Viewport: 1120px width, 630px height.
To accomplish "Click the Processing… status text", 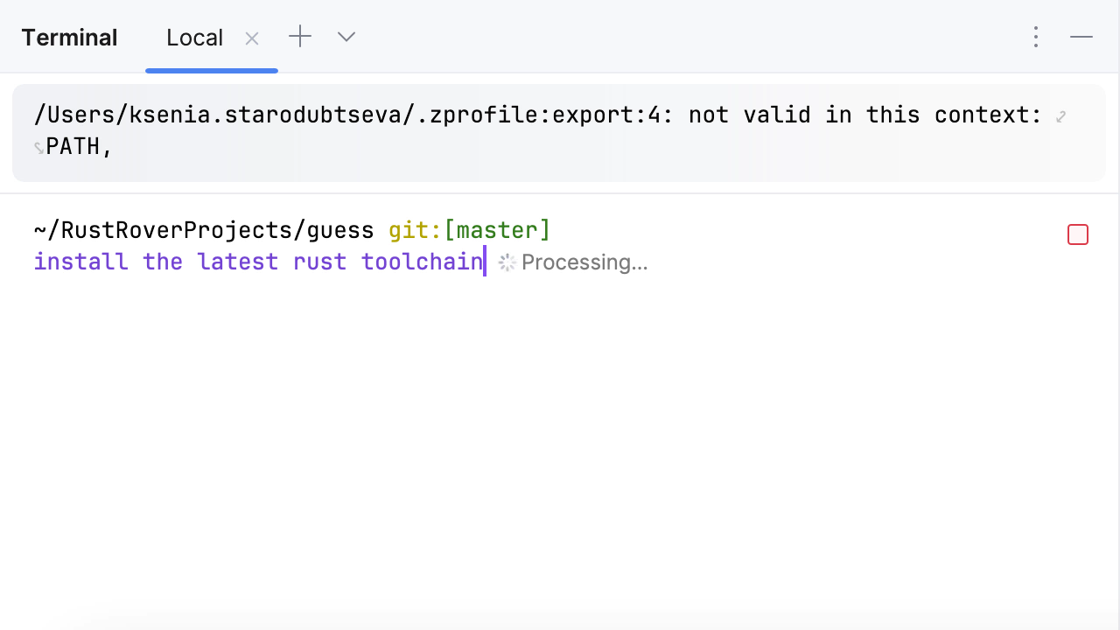I will tap(584, 262).
